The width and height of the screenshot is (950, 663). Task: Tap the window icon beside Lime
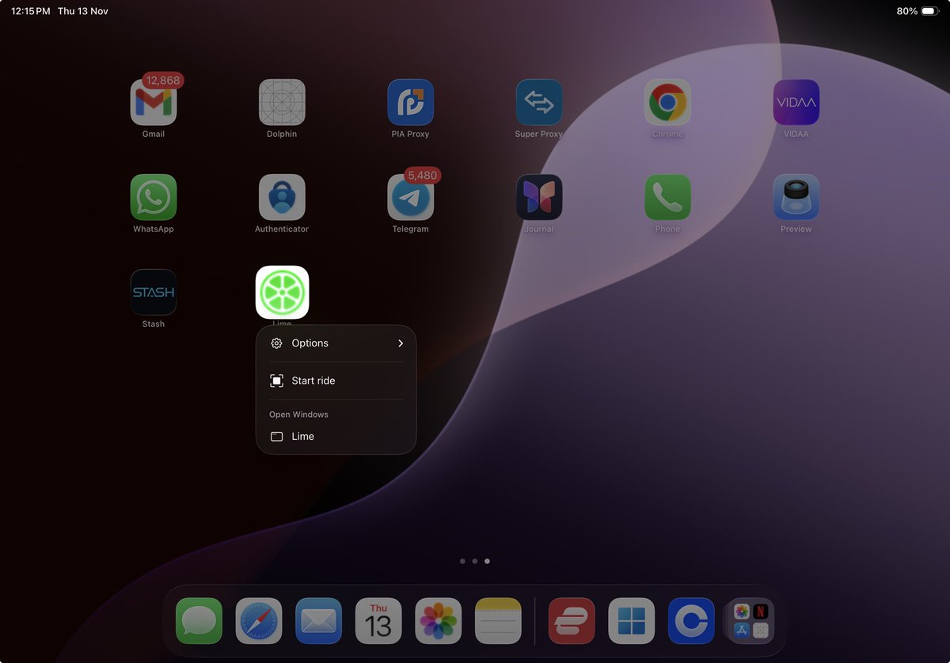276,437
